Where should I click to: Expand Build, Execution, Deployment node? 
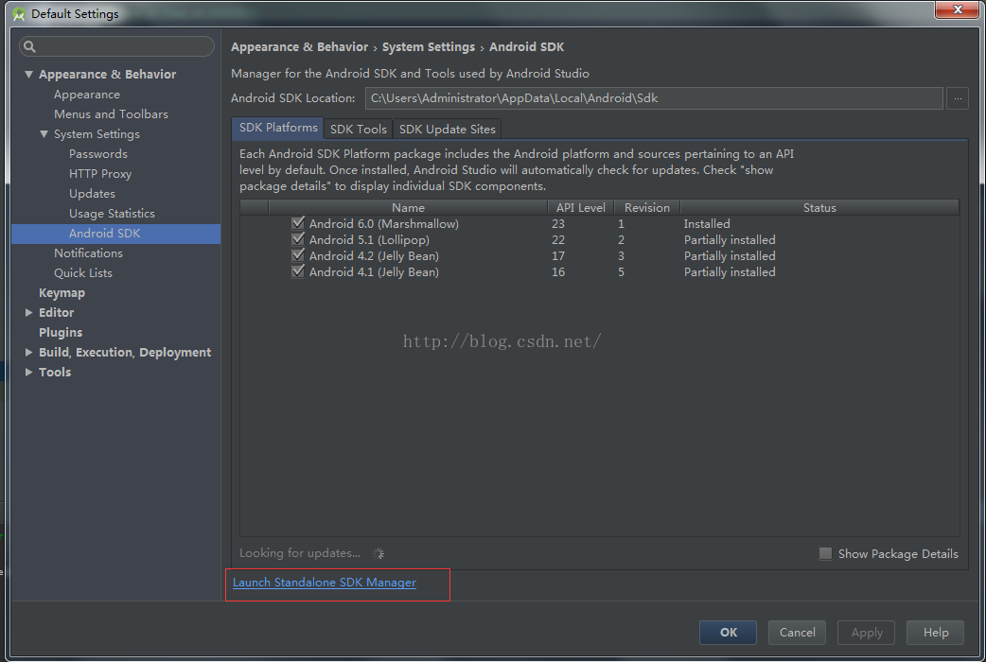click(29, 352)
